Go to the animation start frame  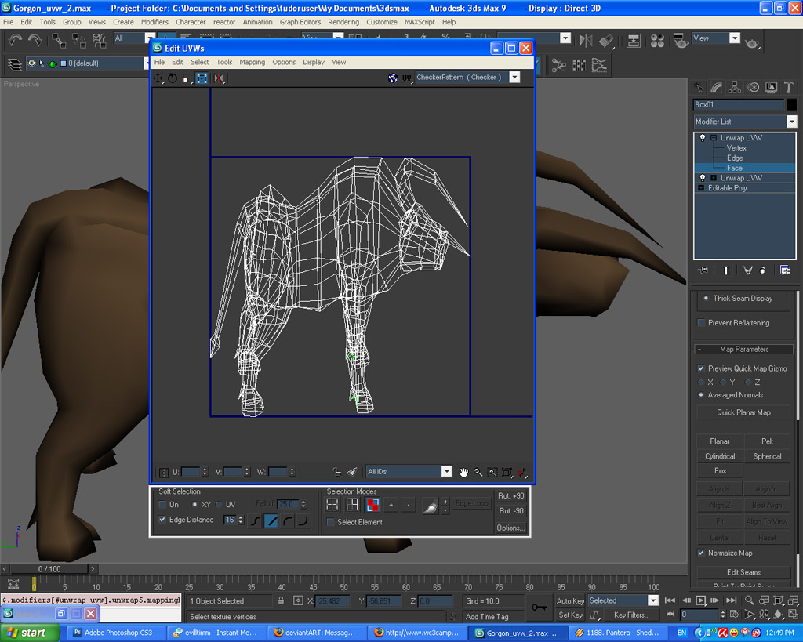click(670, 600)
